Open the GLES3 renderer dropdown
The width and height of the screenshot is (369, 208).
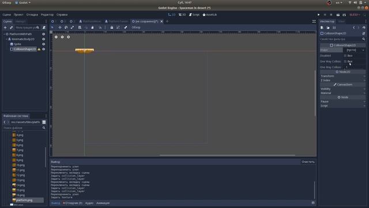pos(355,14)
